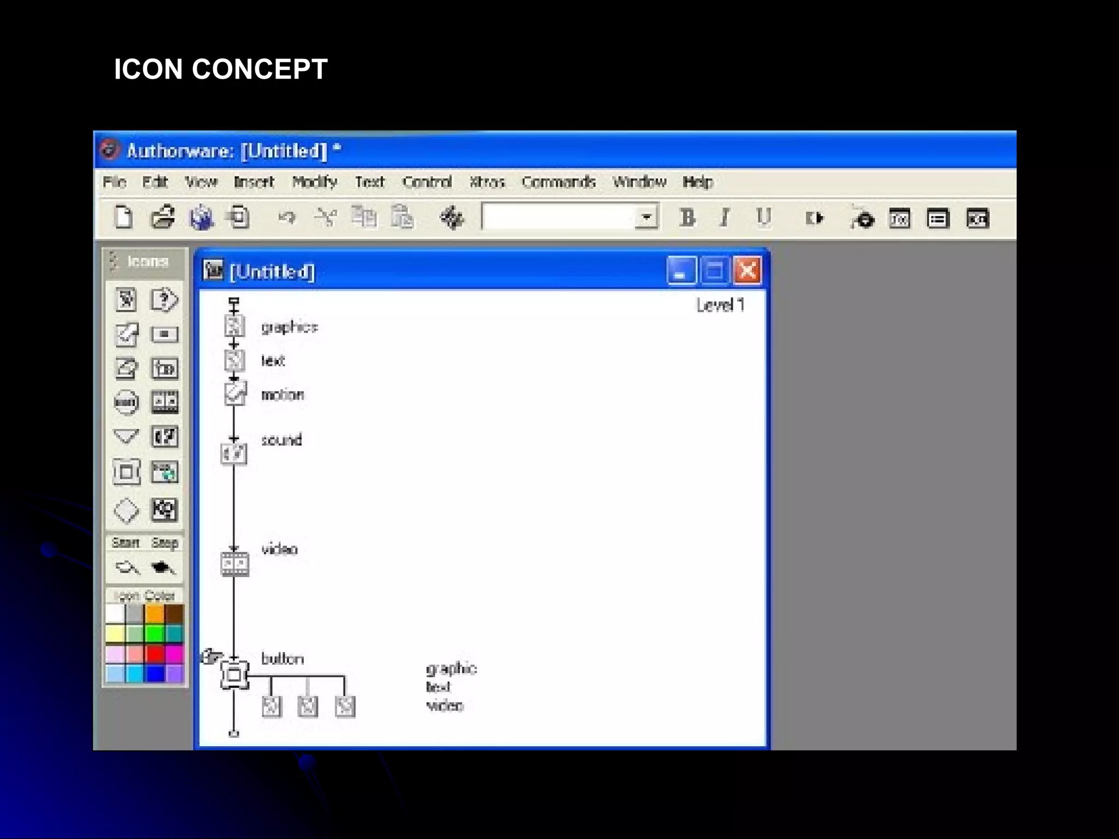Toggle Italic text formatting
The width and height of the screenshot is (1119, 839).
pos(725,218)
